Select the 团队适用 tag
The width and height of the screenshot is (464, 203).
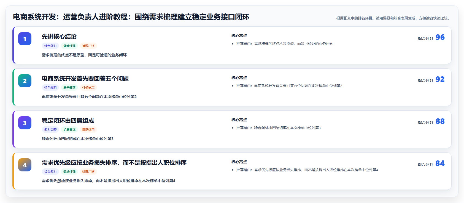(x=88, y=130)
